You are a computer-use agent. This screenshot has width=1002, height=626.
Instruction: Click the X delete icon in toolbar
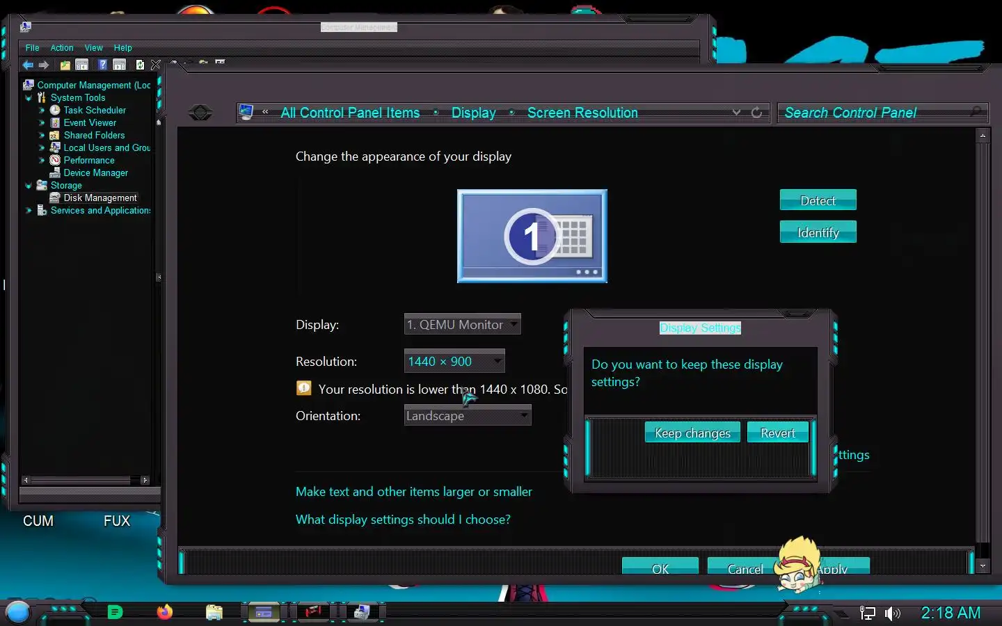tap(155, 65)
